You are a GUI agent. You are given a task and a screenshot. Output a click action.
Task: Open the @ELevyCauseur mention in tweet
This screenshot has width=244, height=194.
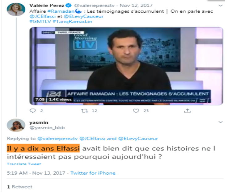pos(84,16)
